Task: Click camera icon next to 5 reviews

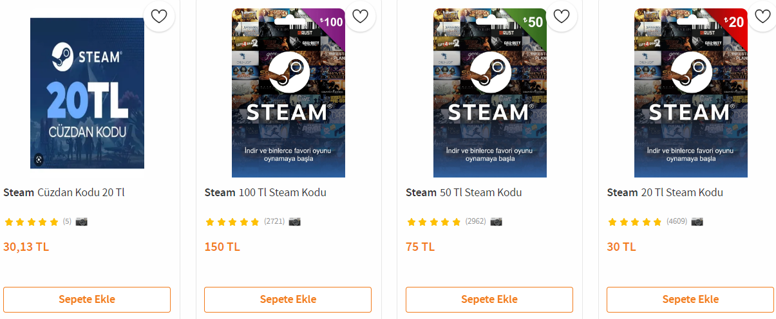Action: 82,222
